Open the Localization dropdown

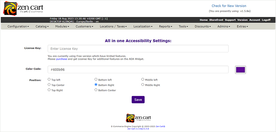(143, 26)
